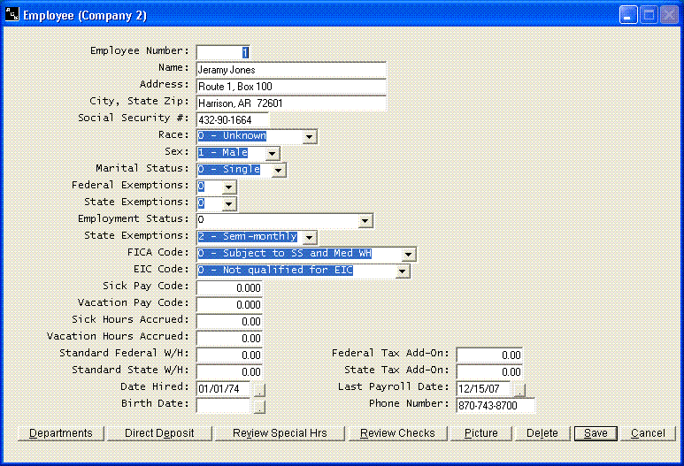The image size is (684, 466).
Task: Save the employee record
Action: point(595,433)
